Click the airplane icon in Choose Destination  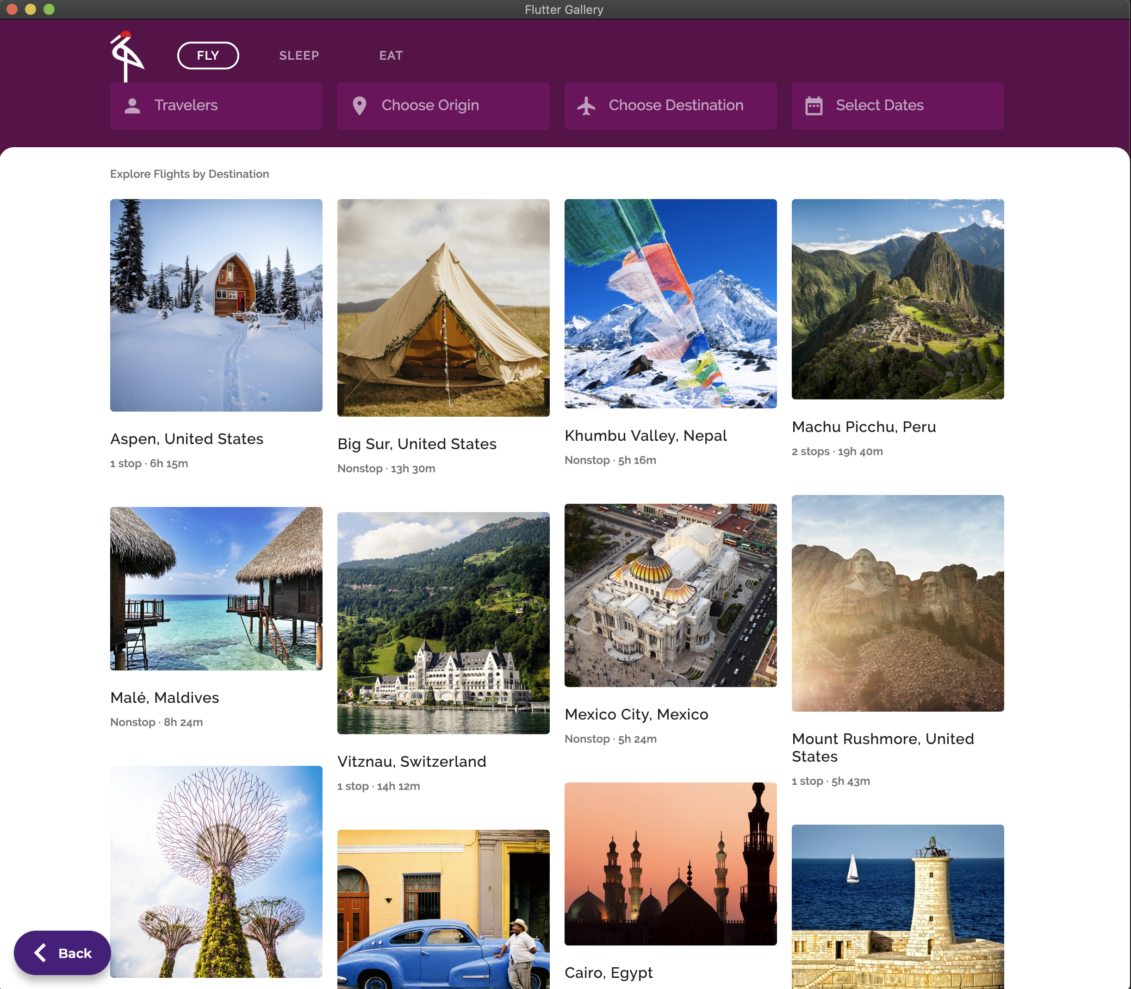(x=586, y=106)
